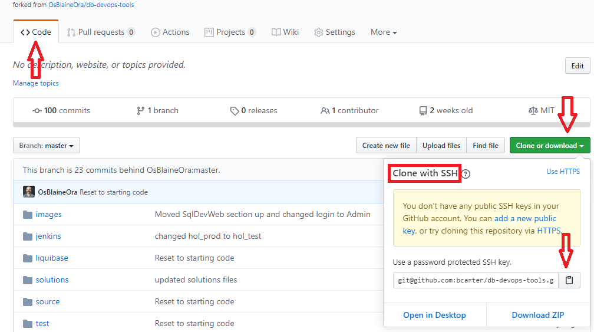The height and width of the screenshot is (332, 594).
Task: Expand the More dropdown menu
Action: [384, 32]
